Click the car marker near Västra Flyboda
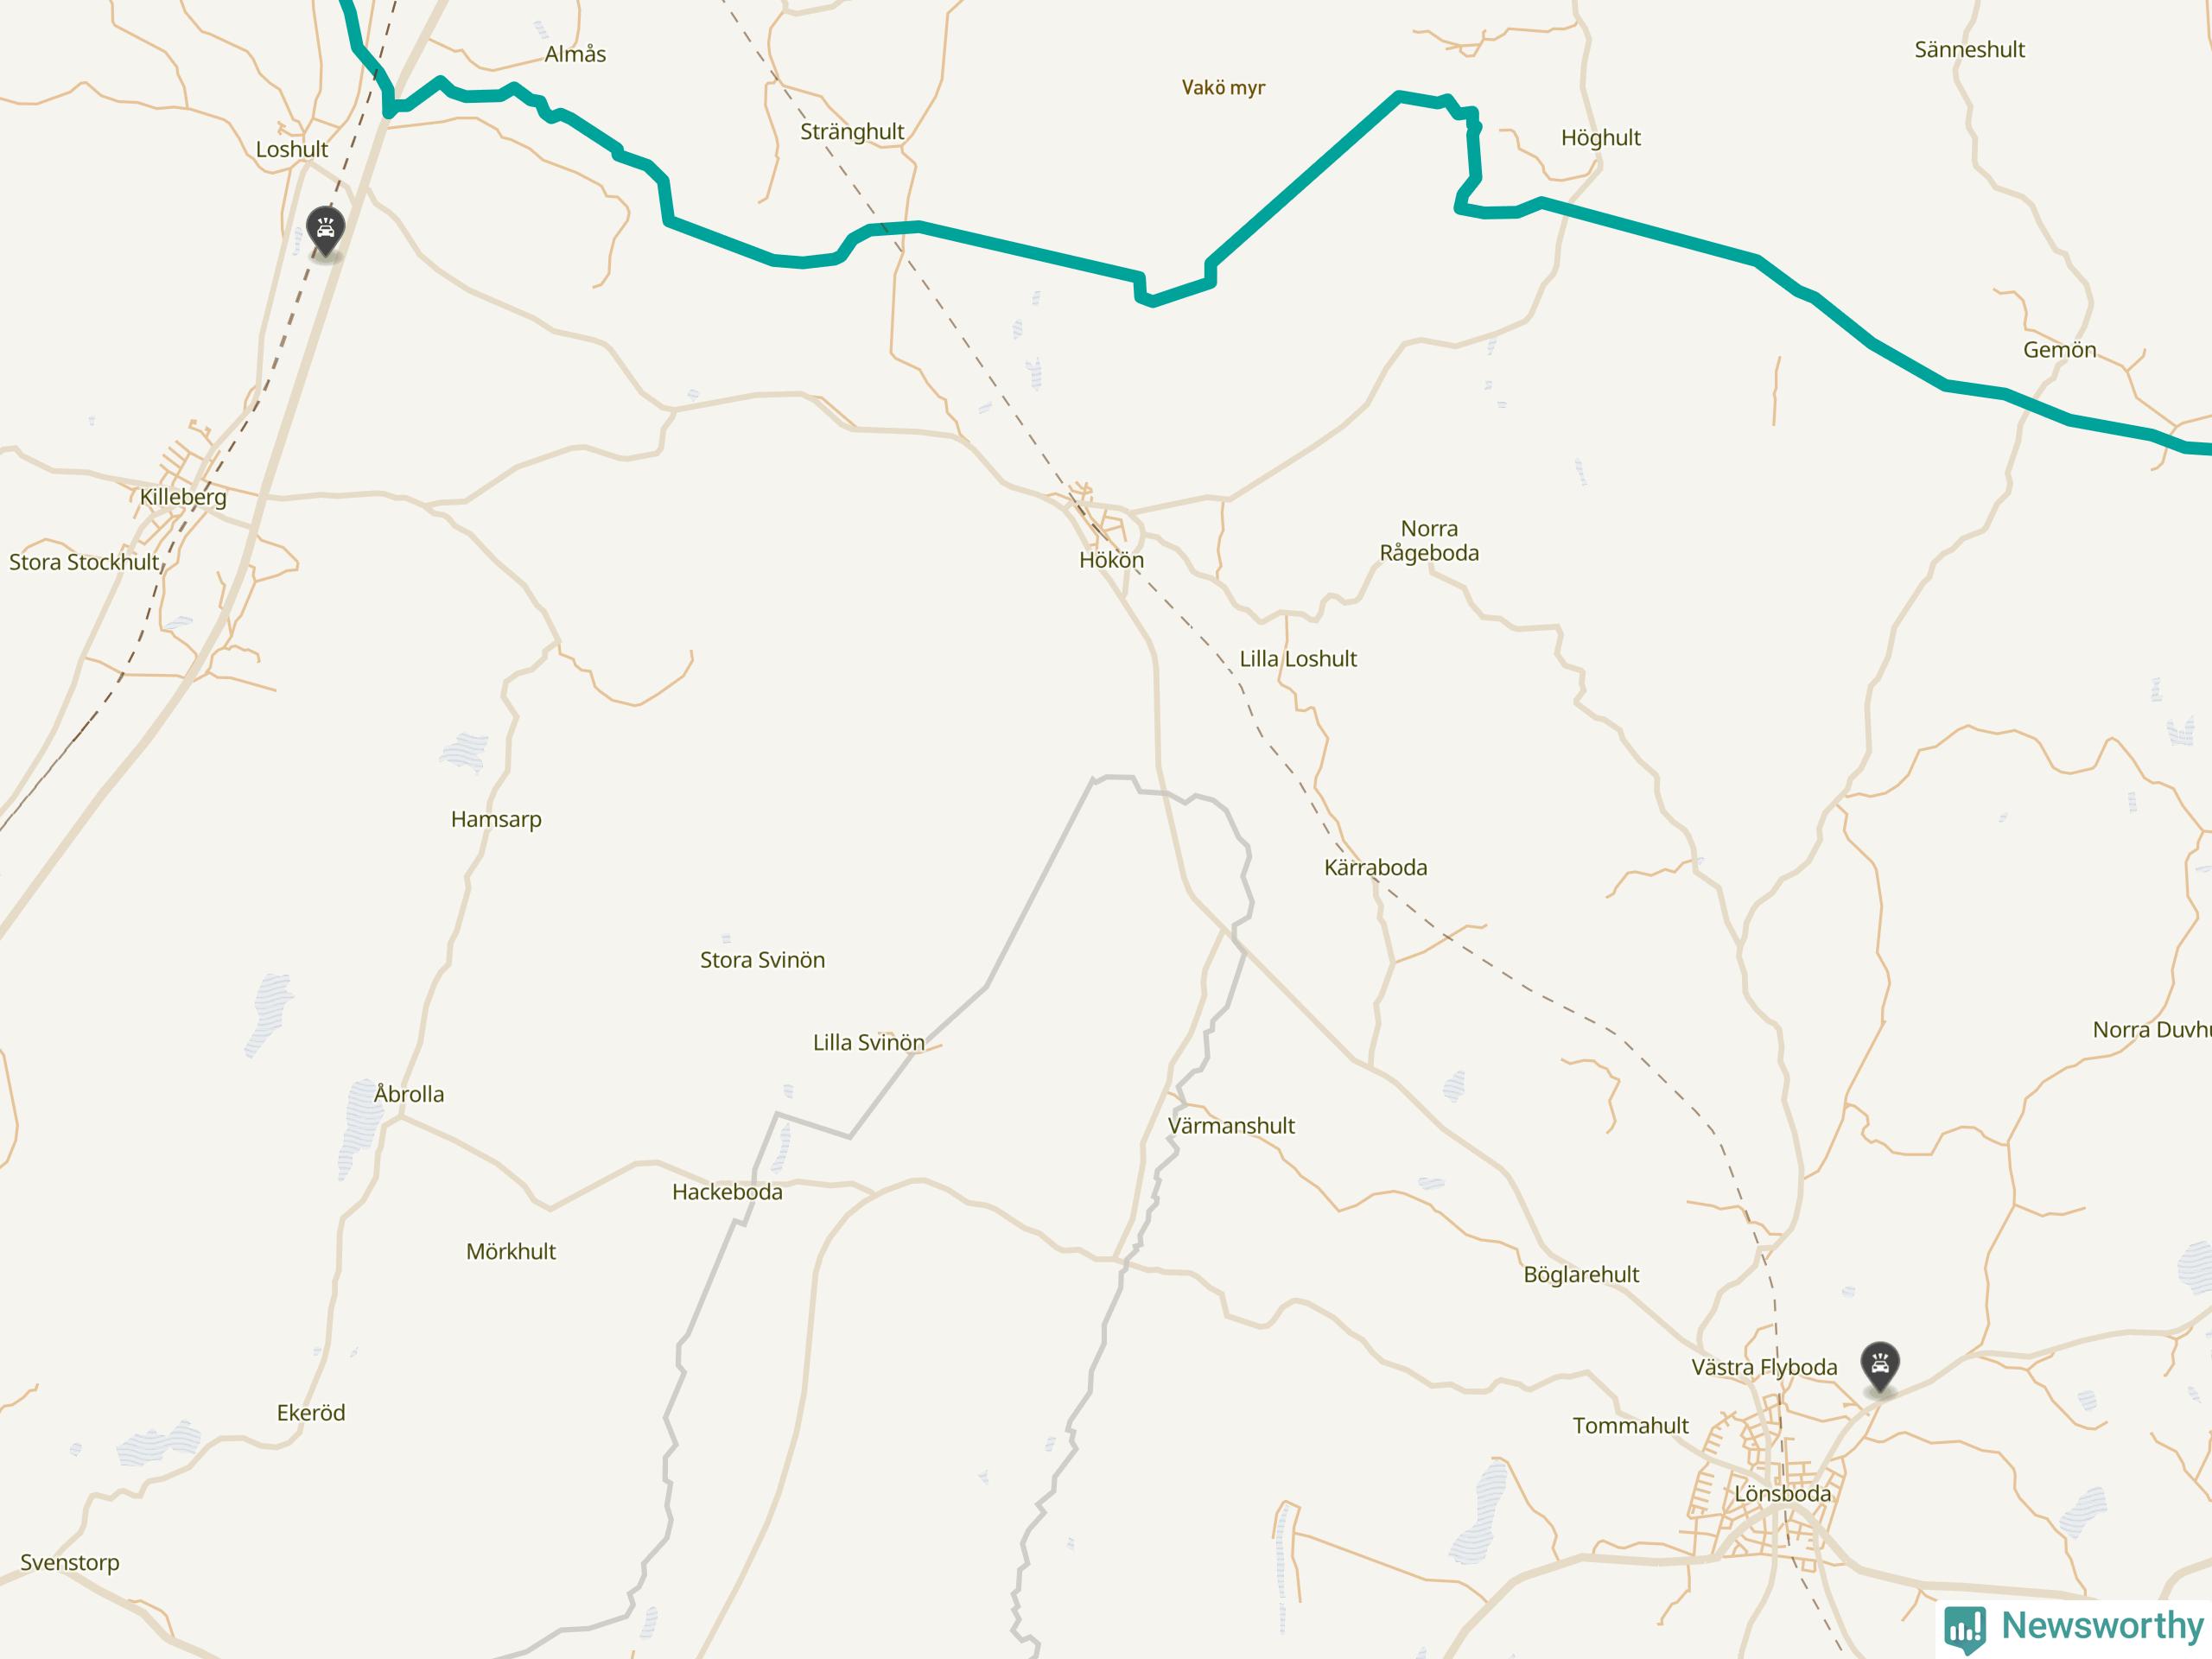 click(1880, 1367)
